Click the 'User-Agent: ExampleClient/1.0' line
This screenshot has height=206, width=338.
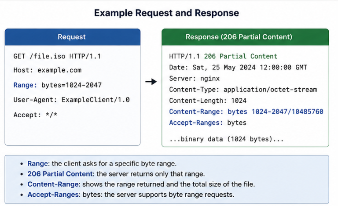pos(72,100)
